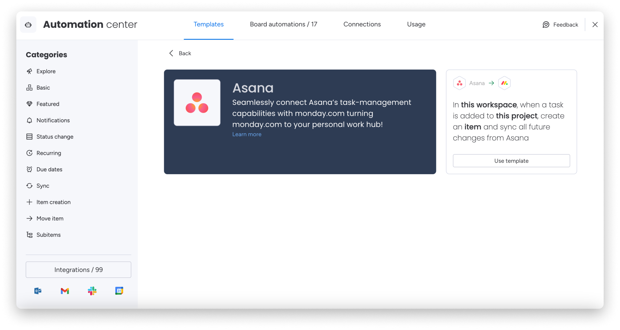Open the Explore category
Image resolution: width=620 pixels, height=330 pixels.
tap(41, 71)
